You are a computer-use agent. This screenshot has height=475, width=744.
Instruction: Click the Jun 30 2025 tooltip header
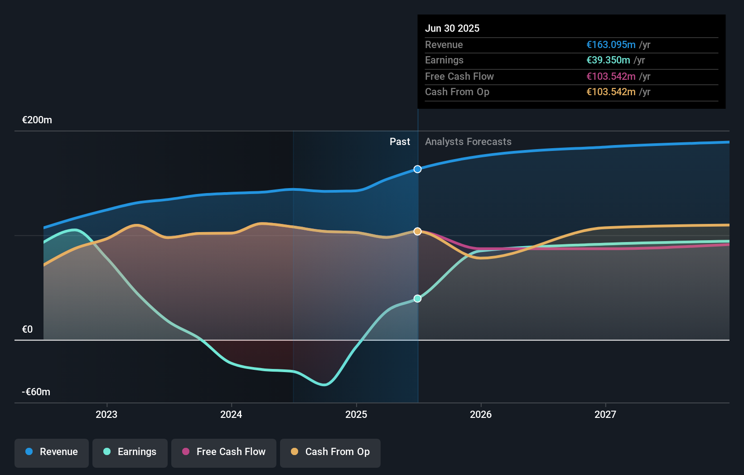point(452,28)
